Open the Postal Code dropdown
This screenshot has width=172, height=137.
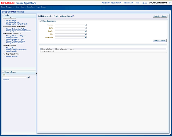[x=85, y=37]
